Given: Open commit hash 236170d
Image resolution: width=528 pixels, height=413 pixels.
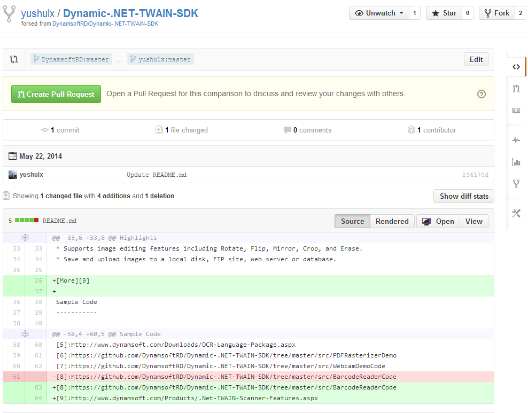Looking at the screenshot, I should 475,175.
